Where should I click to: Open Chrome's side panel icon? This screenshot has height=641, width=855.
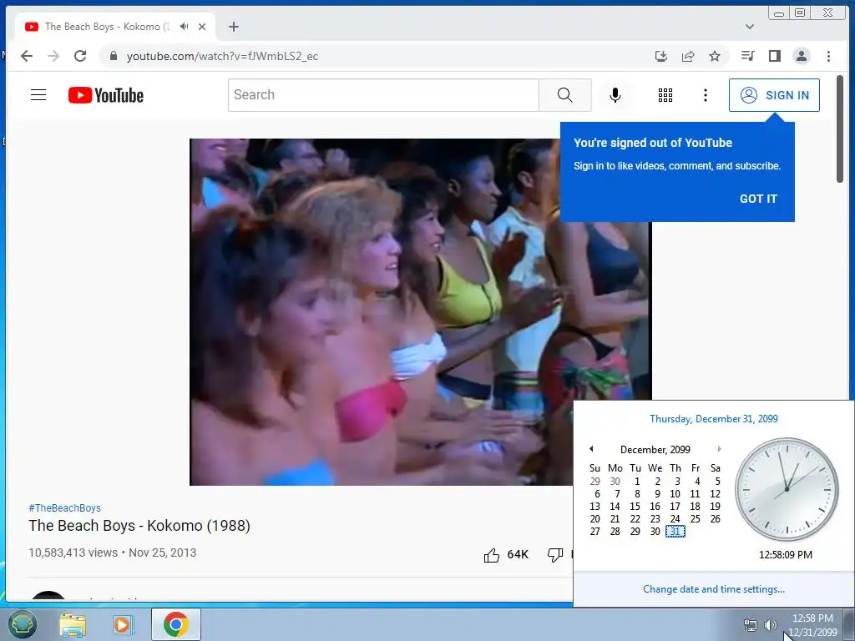pyautogui.click(x=774, y=56)
